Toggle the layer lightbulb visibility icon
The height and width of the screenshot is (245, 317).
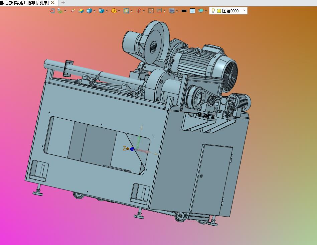tap(213, 11)
